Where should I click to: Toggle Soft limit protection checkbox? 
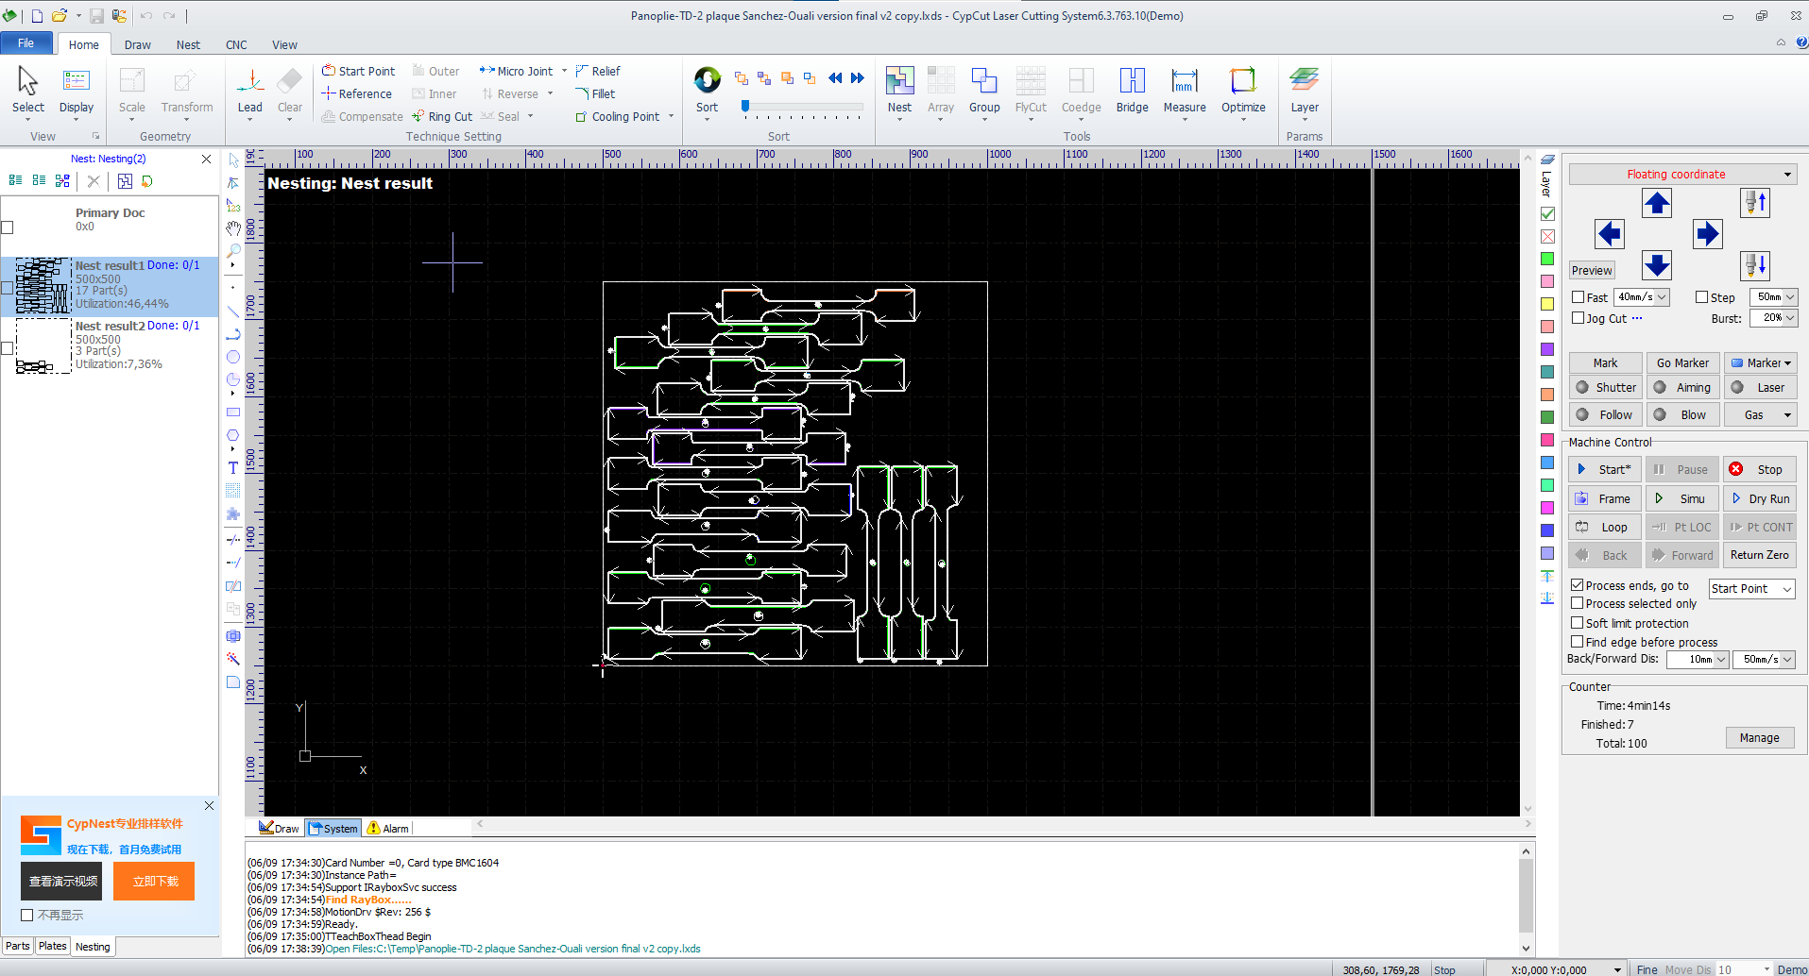[x=1577, y=623]
